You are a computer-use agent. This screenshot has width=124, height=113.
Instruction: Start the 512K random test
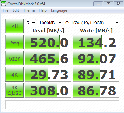click(x=14, y=58)
